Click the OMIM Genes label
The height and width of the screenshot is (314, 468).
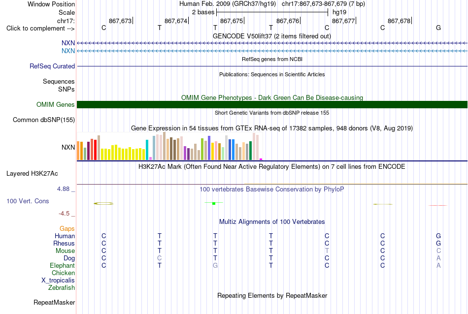[55, 104]
